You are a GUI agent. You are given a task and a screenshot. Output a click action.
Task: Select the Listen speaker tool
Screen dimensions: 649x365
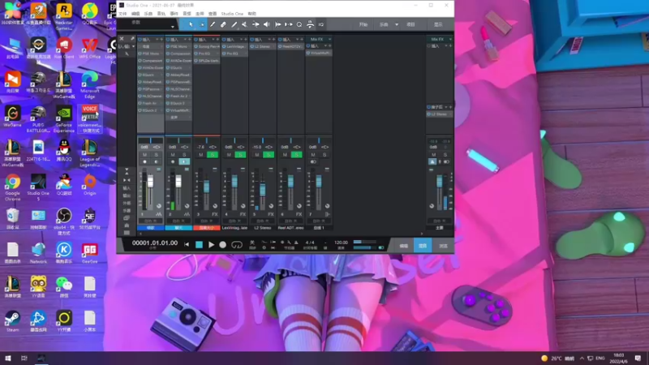tap(267, 24)
